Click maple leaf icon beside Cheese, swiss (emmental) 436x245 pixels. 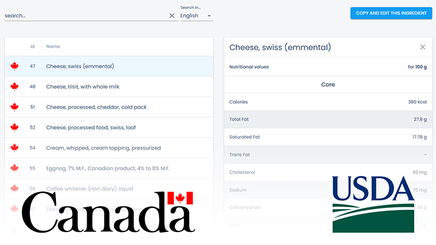pos(15,66)
